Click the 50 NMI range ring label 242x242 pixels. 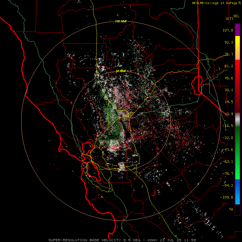coord(121,71)
